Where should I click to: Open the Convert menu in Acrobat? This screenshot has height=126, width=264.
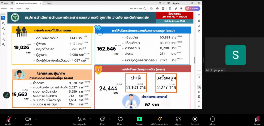[19, 9]
